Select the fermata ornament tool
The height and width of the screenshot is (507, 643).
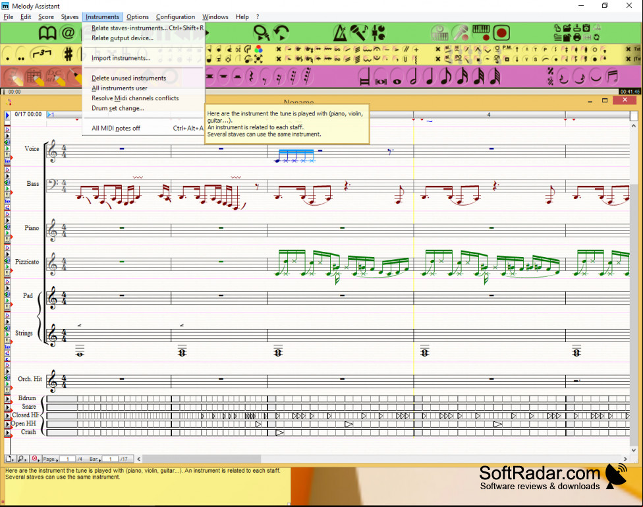pos(376,49)
